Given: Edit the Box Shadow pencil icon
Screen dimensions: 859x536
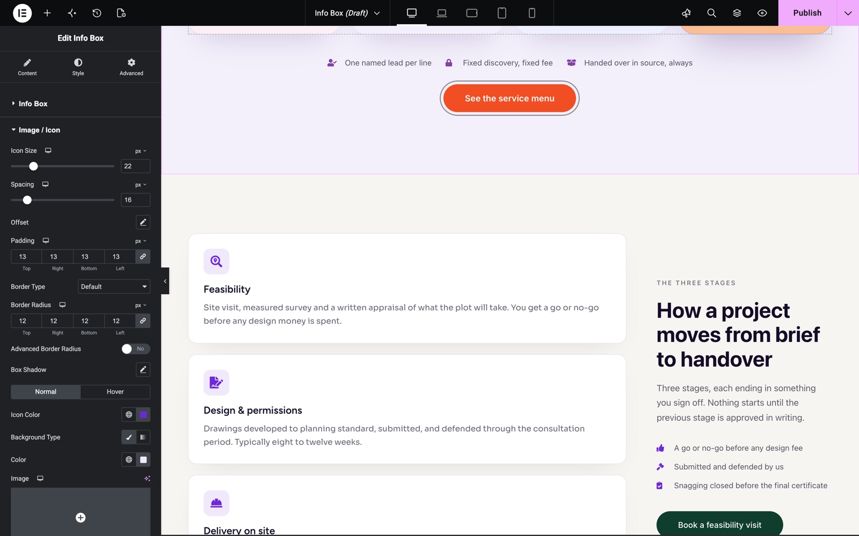Looking at the screenshot, I should [143, 369].
